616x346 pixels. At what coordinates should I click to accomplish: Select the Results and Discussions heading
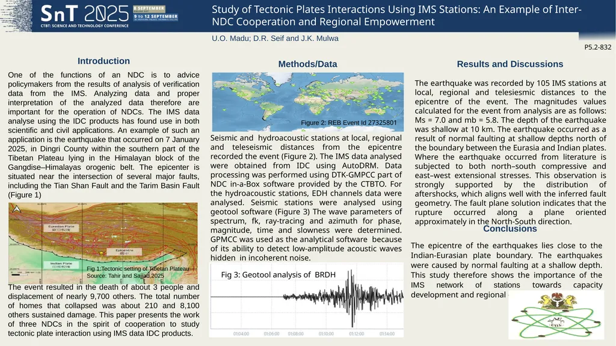tap(510, 64)
